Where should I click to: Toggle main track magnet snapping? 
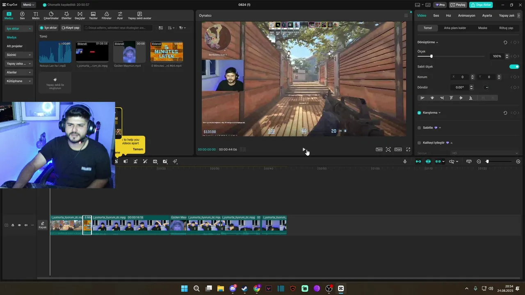pyautogui.click(x=418, y=161)
